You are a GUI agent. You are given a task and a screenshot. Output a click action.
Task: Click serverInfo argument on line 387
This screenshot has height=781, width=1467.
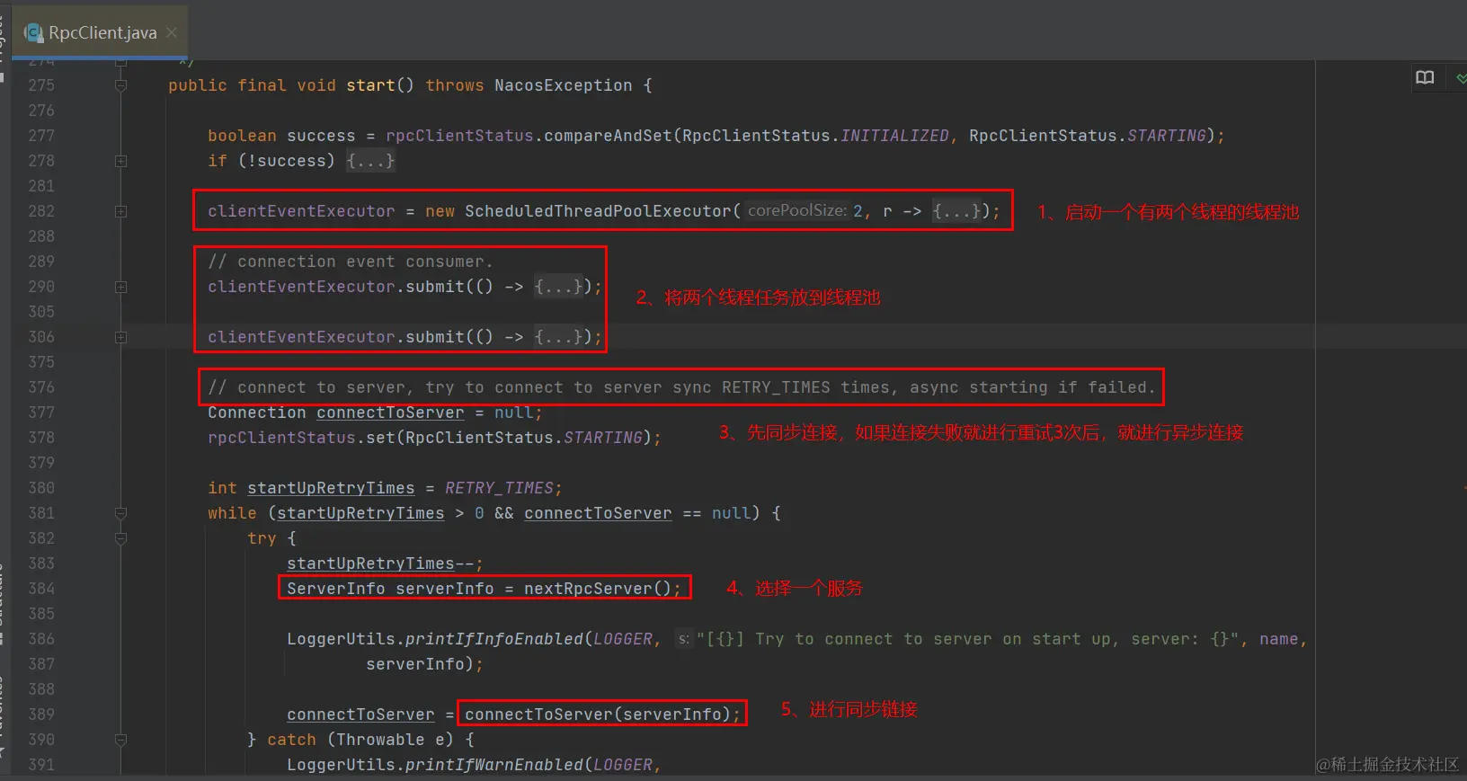[x=415, y=664]
